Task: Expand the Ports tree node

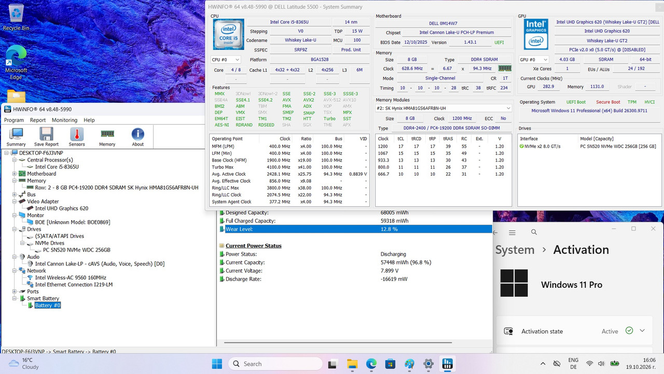Action: (x=15, y=292)
